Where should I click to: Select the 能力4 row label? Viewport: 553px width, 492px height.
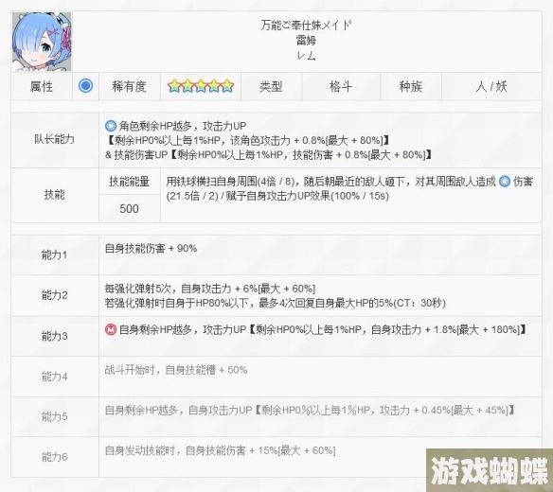55,377
